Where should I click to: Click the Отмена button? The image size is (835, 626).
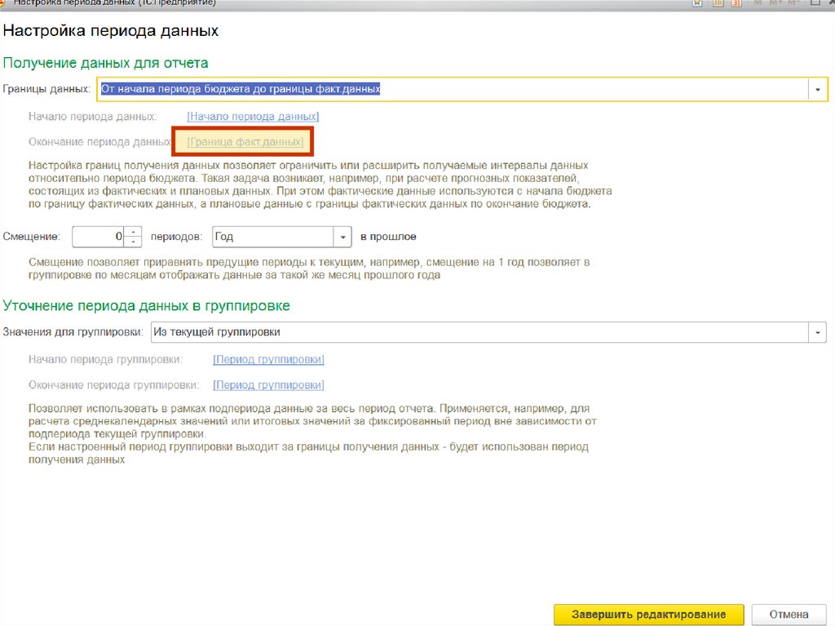tap(789, 615)
